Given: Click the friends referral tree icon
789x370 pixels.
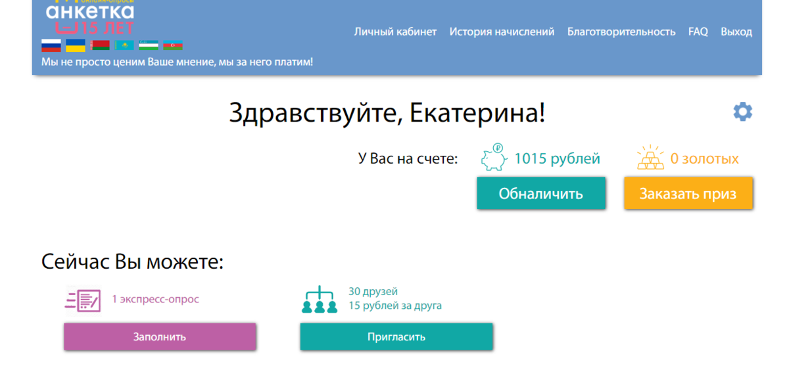Looking at the screenshot, I should pyautogui.click(x=320, y=300).
